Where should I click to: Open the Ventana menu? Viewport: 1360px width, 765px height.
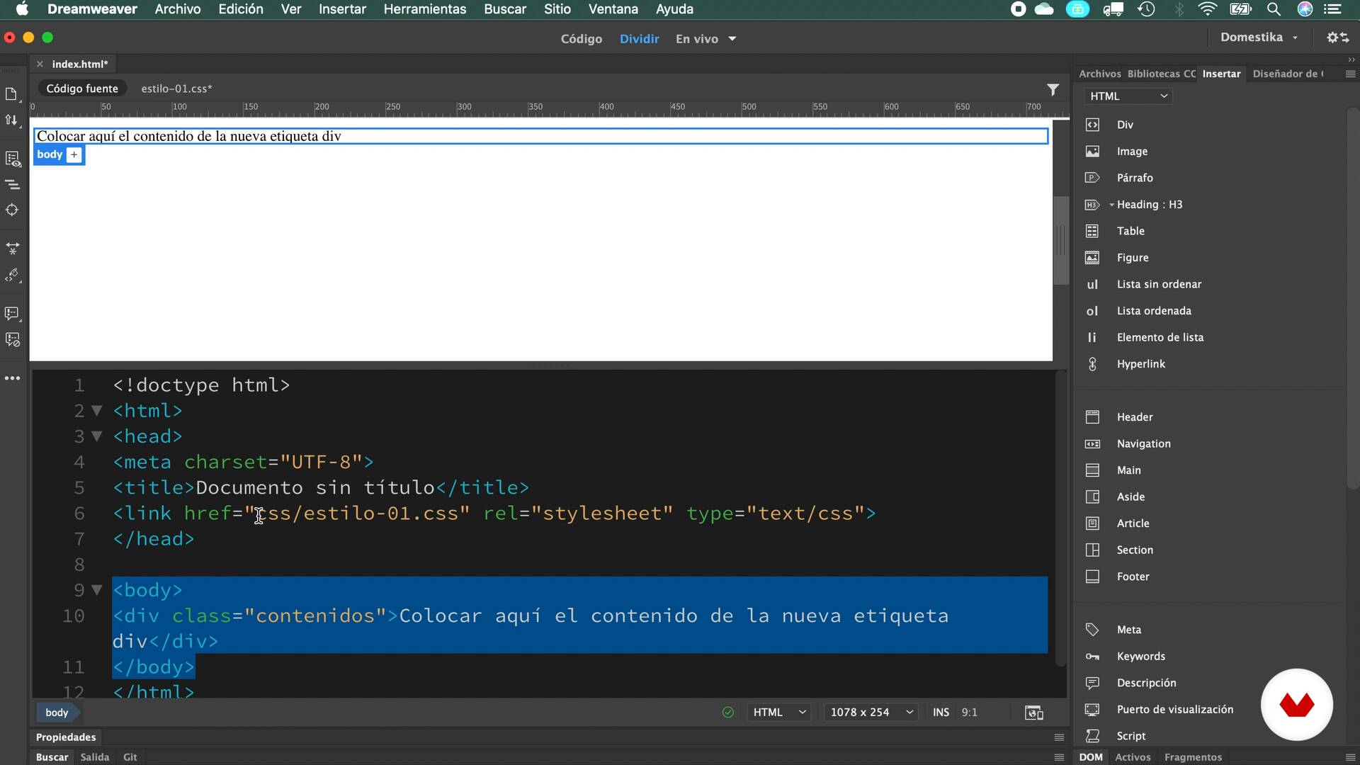[613, 9]
